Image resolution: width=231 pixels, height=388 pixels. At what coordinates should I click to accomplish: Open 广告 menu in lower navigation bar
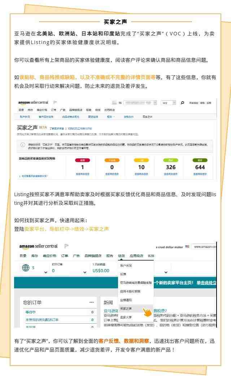(x=76, y=256)
